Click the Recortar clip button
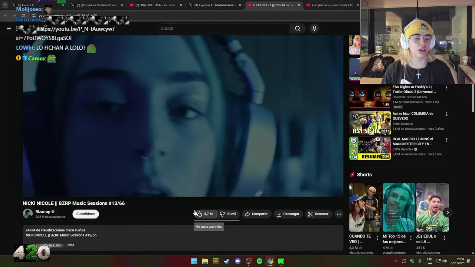This screenshot has width=475, height=267. tap(318, 214)
